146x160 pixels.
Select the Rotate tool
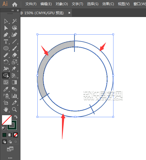(6, 62)
